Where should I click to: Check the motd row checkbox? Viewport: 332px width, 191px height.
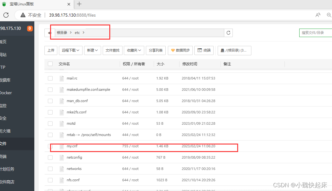tap(50, 123)
